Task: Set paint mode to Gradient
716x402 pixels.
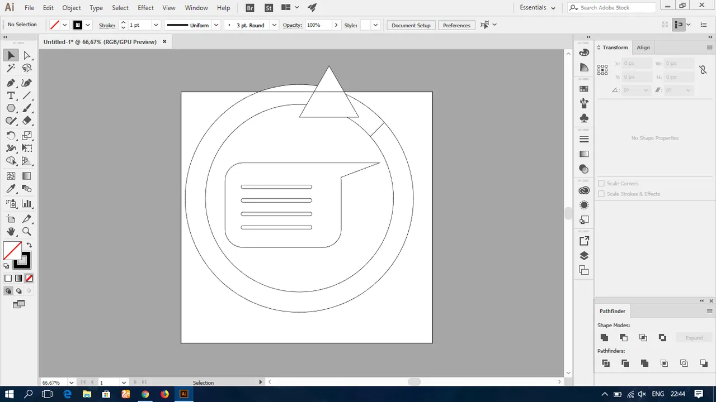Action: pos(18,278)
